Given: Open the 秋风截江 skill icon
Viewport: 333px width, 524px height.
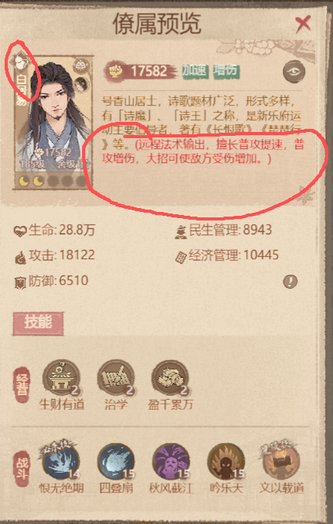Looking at the screenshot, I should (170, 462).
